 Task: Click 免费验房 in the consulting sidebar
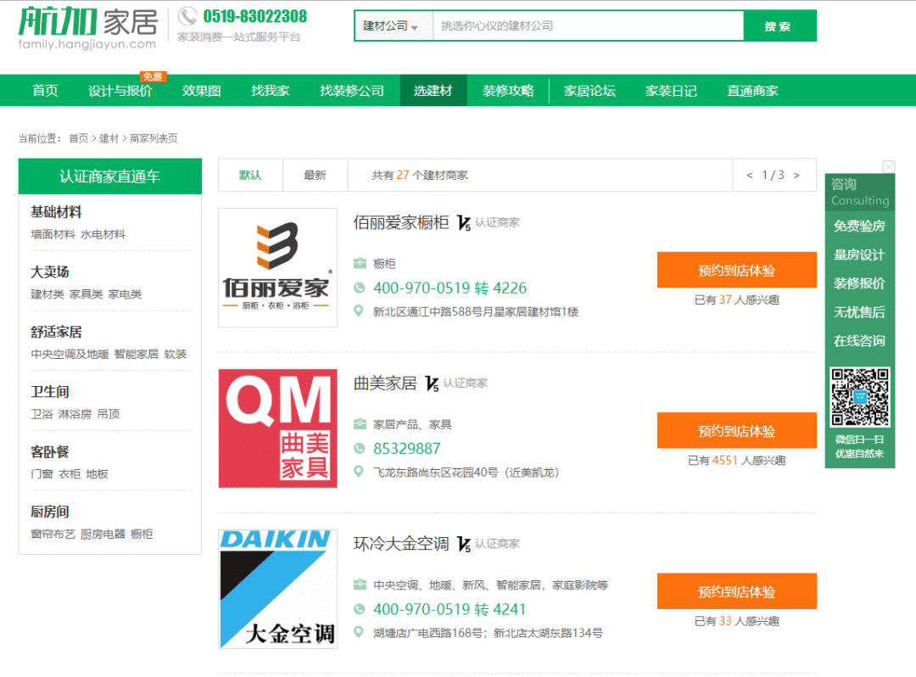click(x=859, y=226)
